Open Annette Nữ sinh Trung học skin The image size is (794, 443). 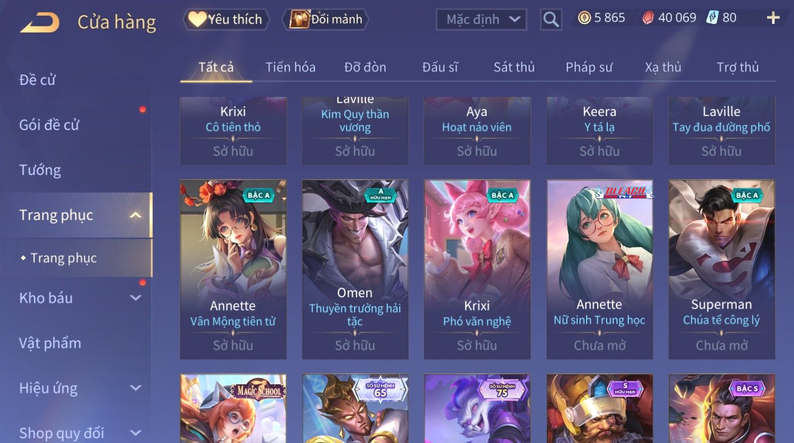(599, 270)
